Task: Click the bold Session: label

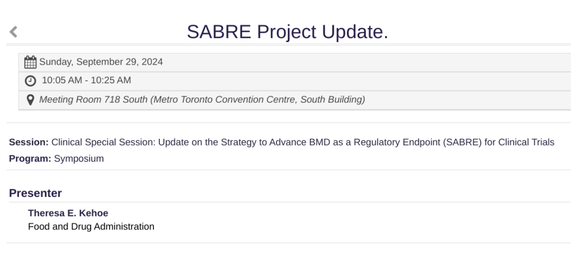Action: tap(29, 142)
